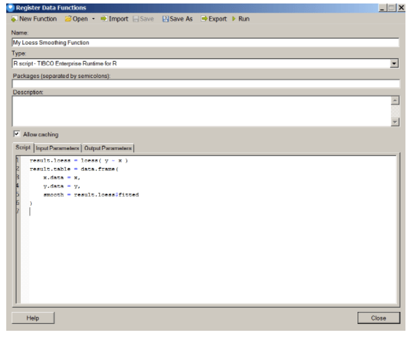Image resolution: width=411 pixels, height=337 pixels.
Task: Select the R script Type combo field
Action: point(205,63)
